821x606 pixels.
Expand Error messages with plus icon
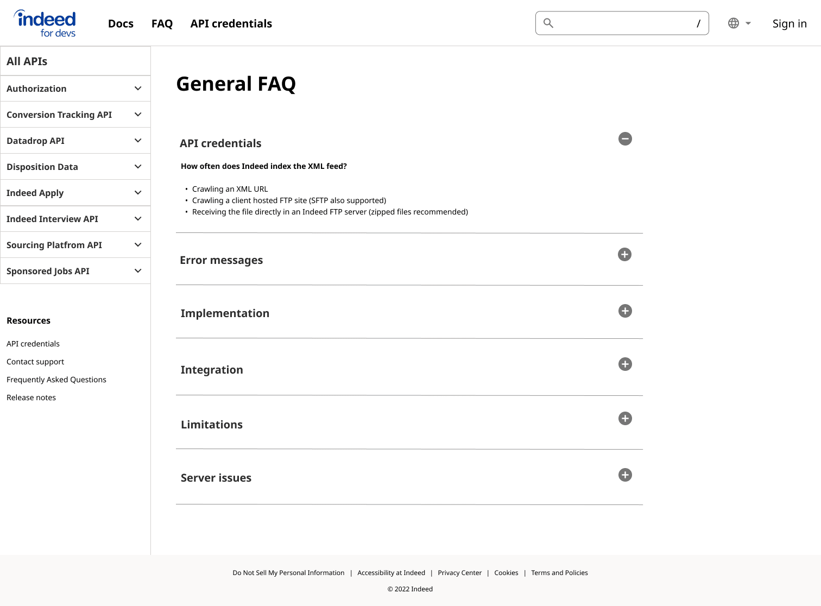coord(625,255)
